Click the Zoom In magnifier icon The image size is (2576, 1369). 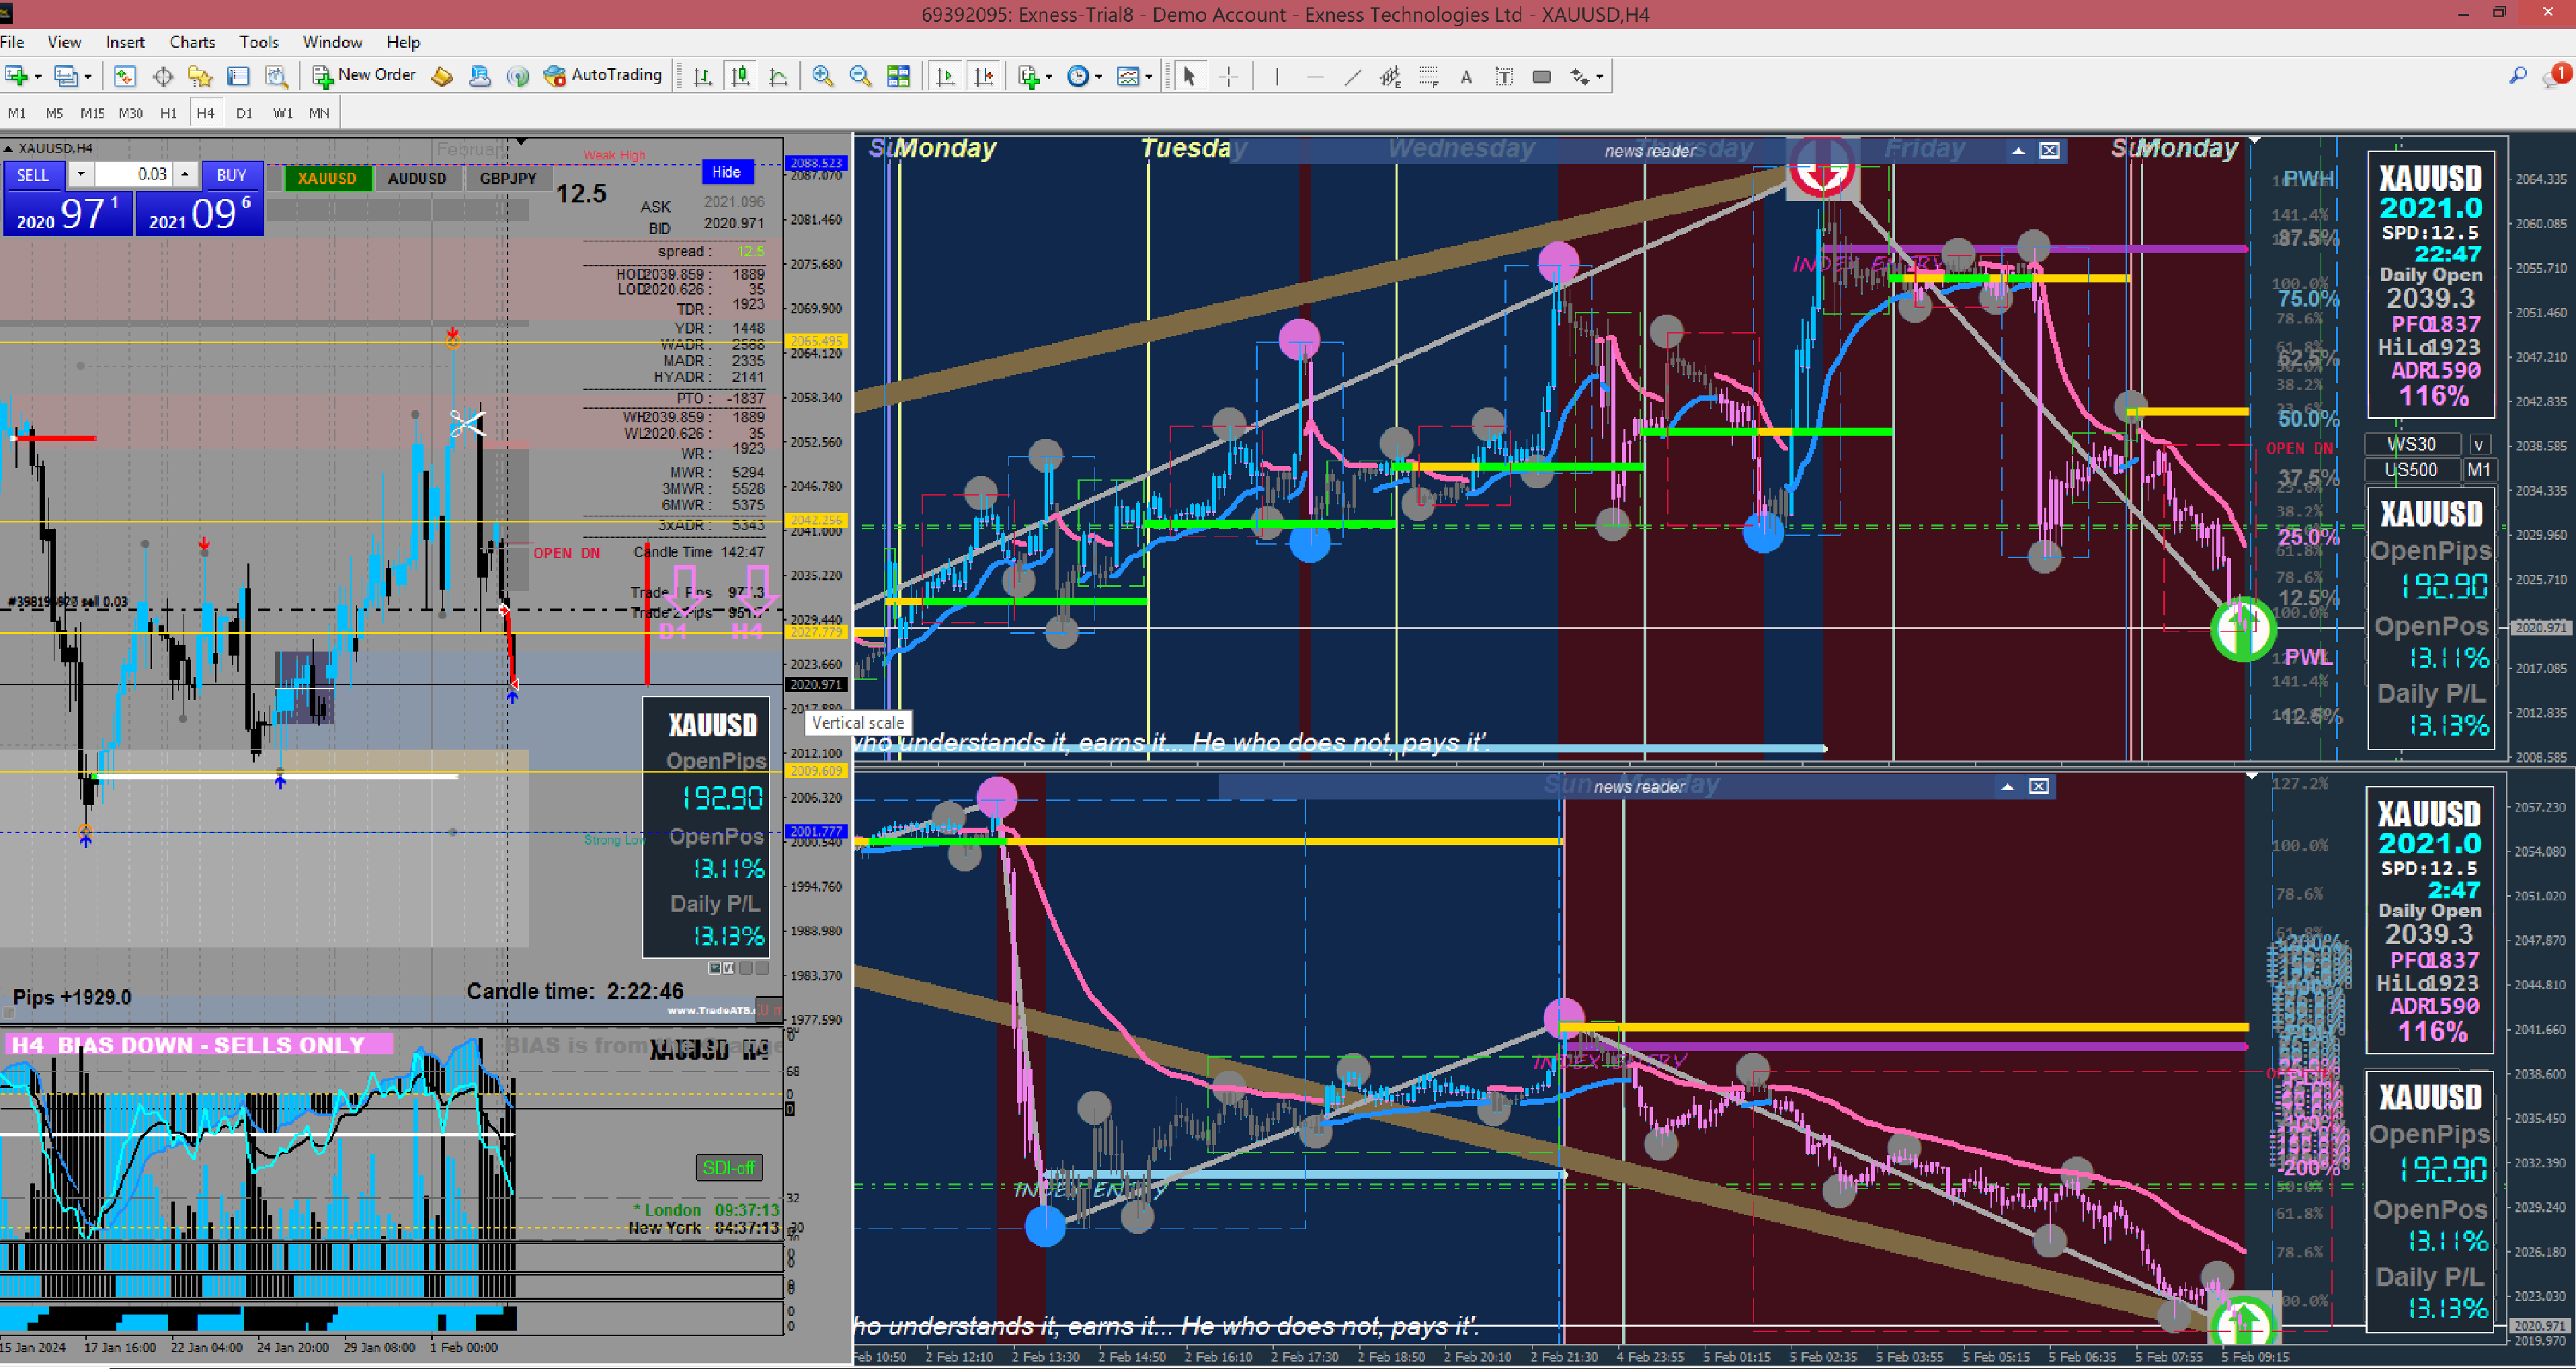pos(822,76)
